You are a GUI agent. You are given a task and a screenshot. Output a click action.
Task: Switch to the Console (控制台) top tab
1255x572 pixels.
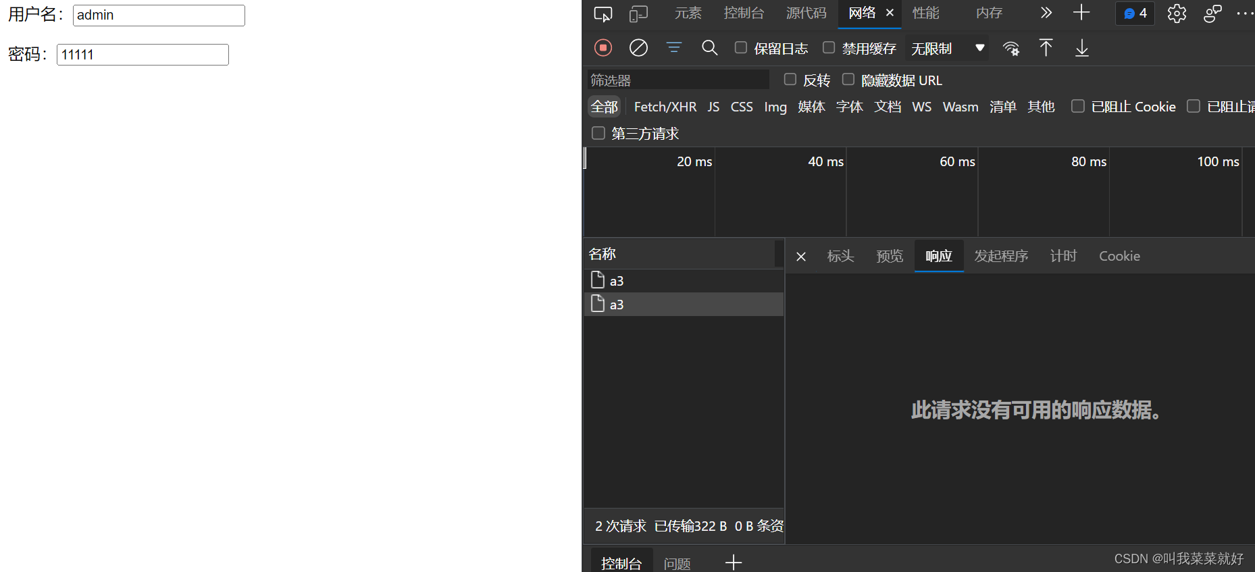pyautogui.click(x=744, y=14)
